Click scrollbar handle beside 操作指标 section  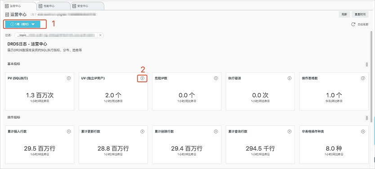click(366, 118)
